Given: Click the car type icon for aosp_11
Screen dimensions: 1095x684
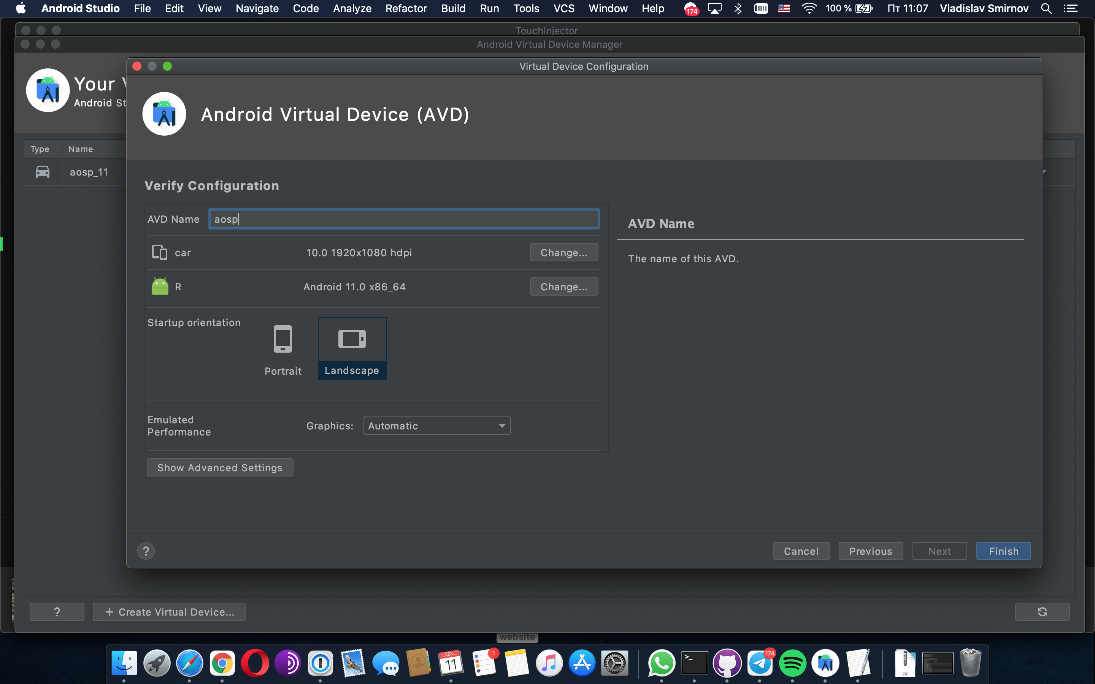Looking at the screenshot, I should (43, 172).
